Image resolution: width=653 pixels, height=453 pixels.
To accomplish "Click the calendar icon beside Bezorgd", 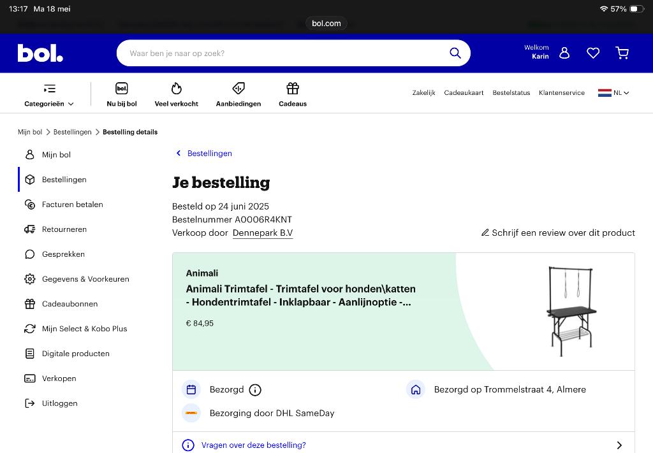I will click(x=191, y=390).
